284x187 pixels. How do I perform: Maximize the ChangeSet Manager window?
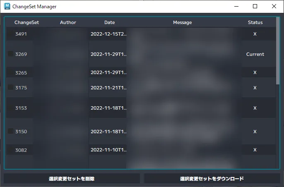coord(255,6)
